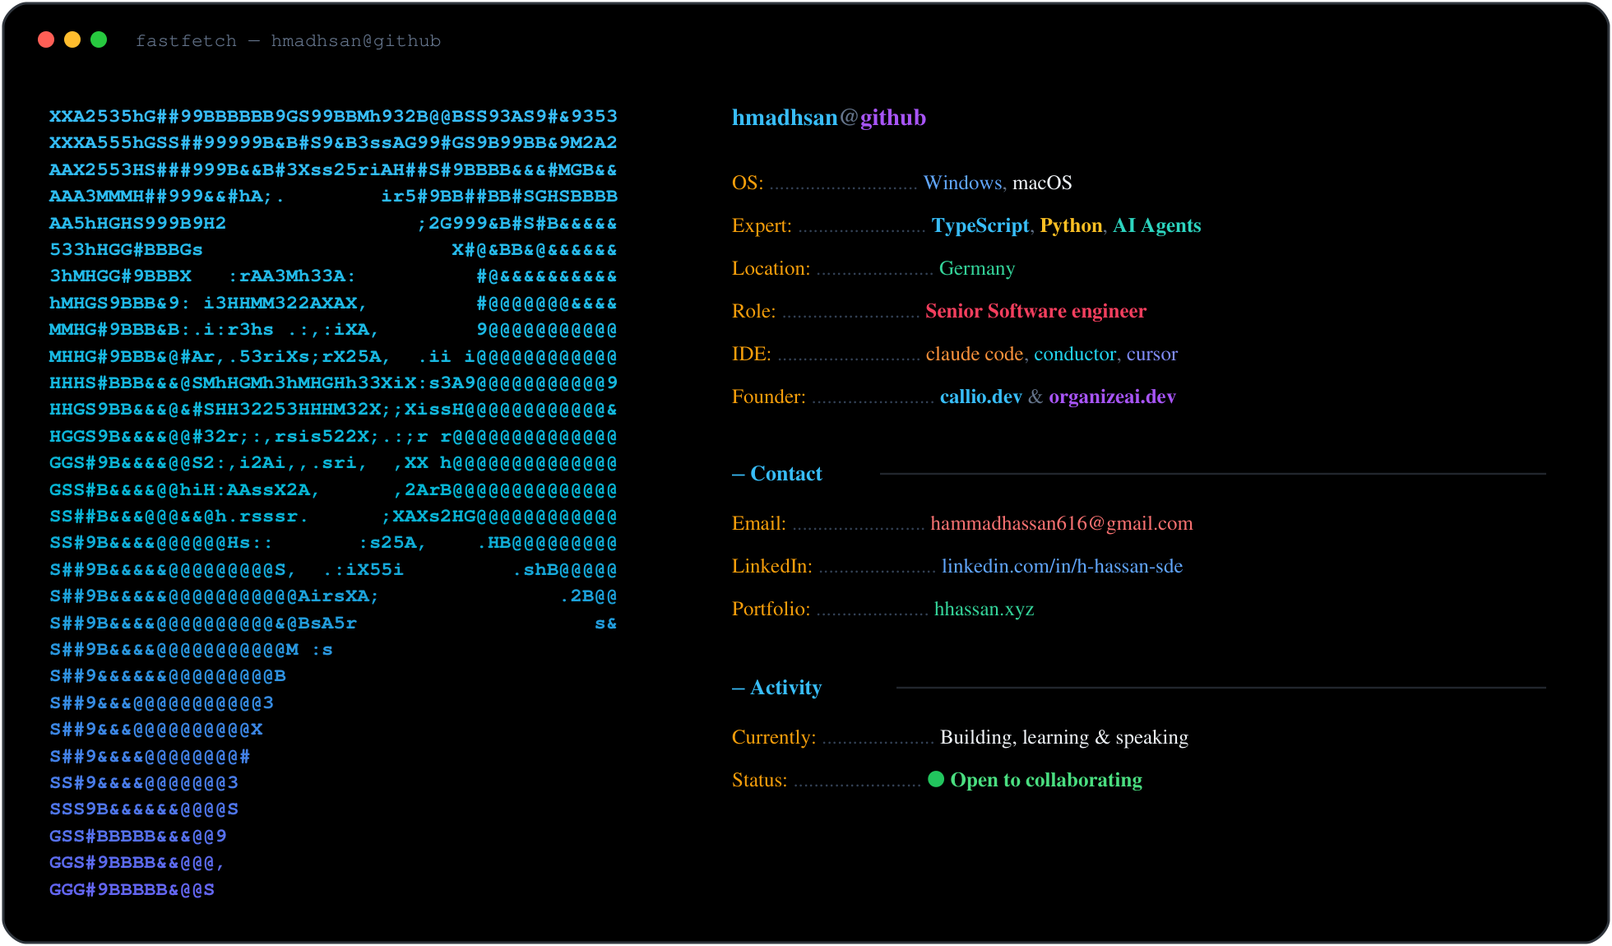Open the hhassan.xyz portfolio link
Screen dimensions: 1612x946
(984, 609)
